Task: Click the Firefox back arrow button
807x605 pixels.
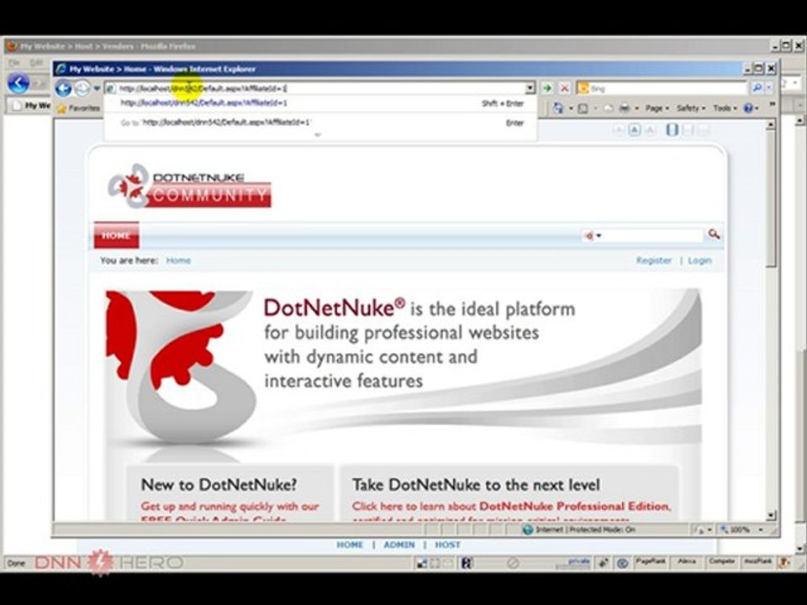Action: pos(18,83)
